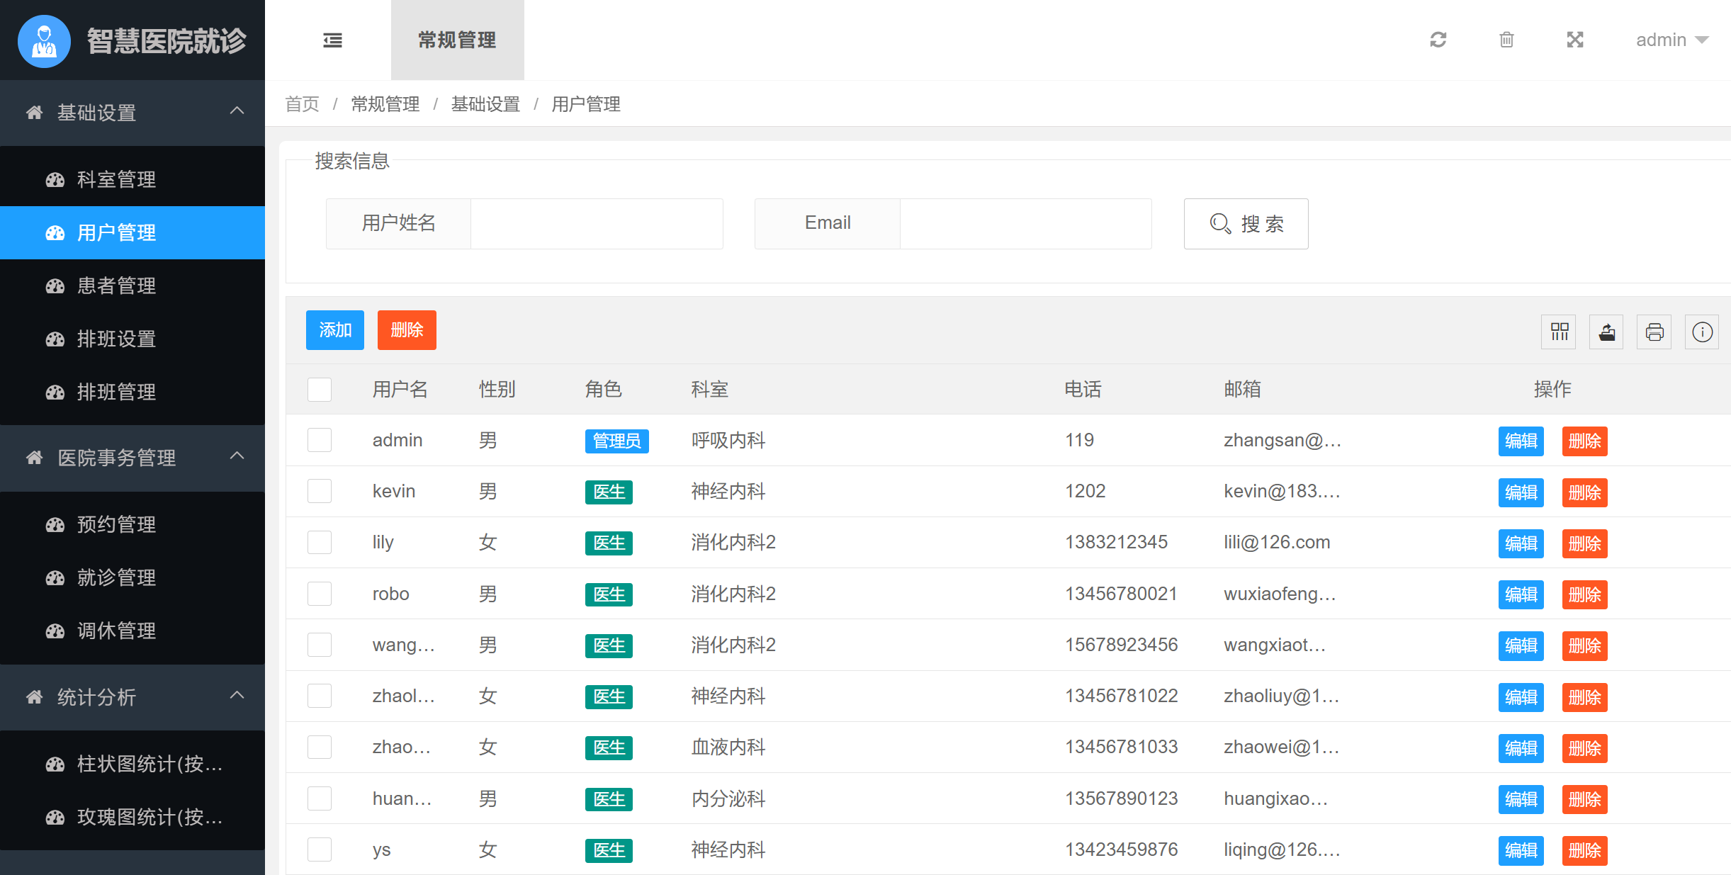This screenshot has height=875, width=1731.
Task: Click dashboard icon next to 预约管理
Action: pyautogui.click(x=55, y=525)
